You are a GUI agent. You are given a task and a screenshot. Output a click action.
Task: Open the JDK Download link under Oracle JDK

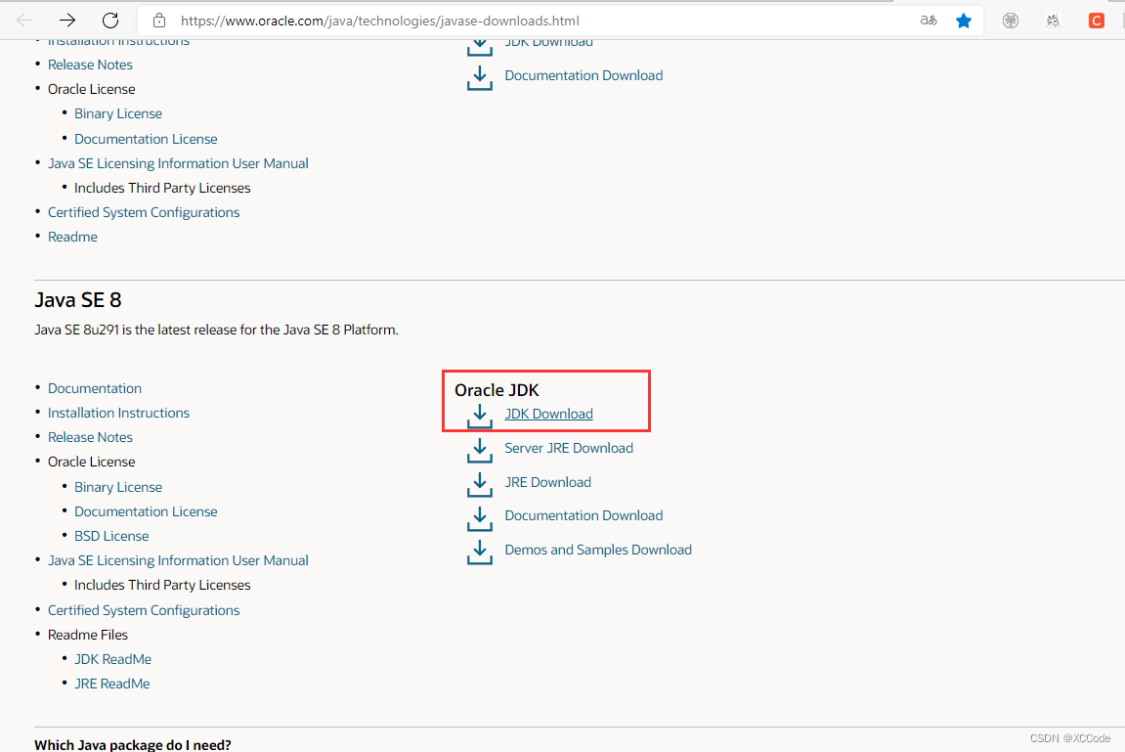tap(549, 414)
